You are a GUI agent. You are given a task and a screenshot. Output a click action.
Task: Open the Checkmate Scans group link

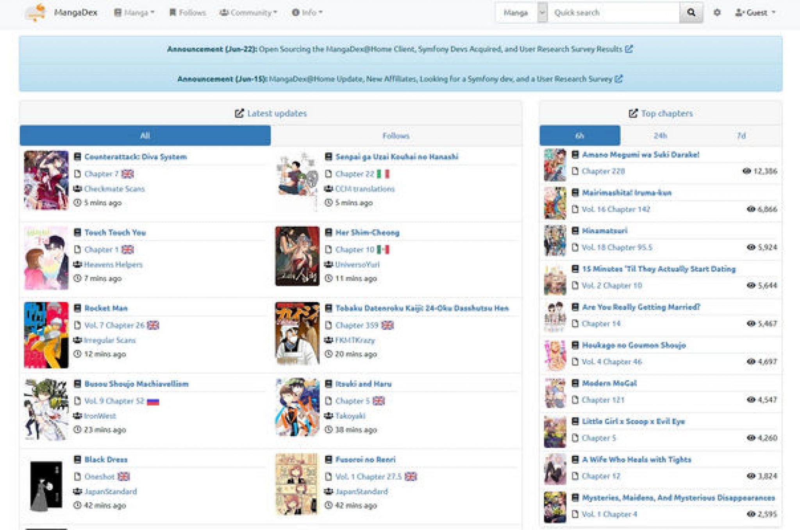tap(114, 189)
